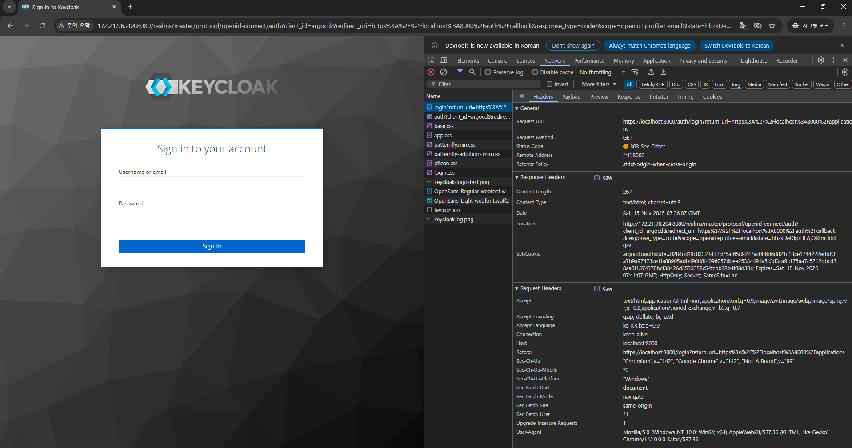Bookmark this page with the star

tap(772, 26)
